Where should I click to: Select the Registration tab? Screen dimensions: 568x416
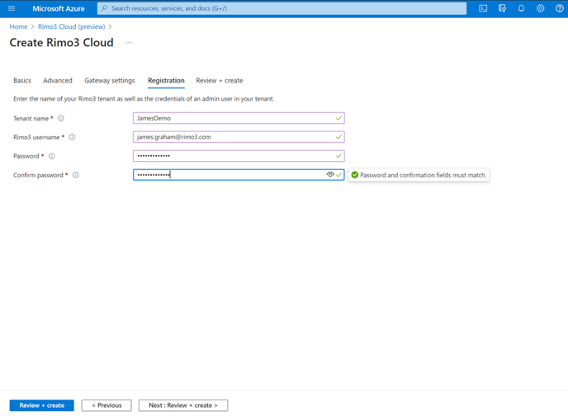(x=166, y=80)
